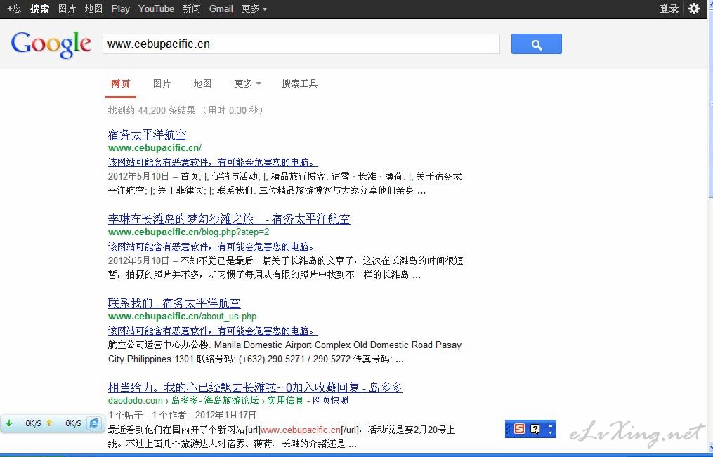Click the about_us.php green URL

(183, 316)
